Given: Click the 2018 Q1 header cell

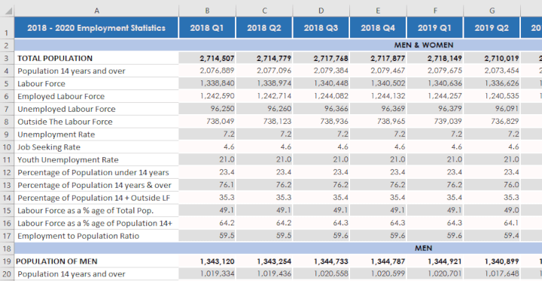Looking at the screenshot, I should pos(207,28).
